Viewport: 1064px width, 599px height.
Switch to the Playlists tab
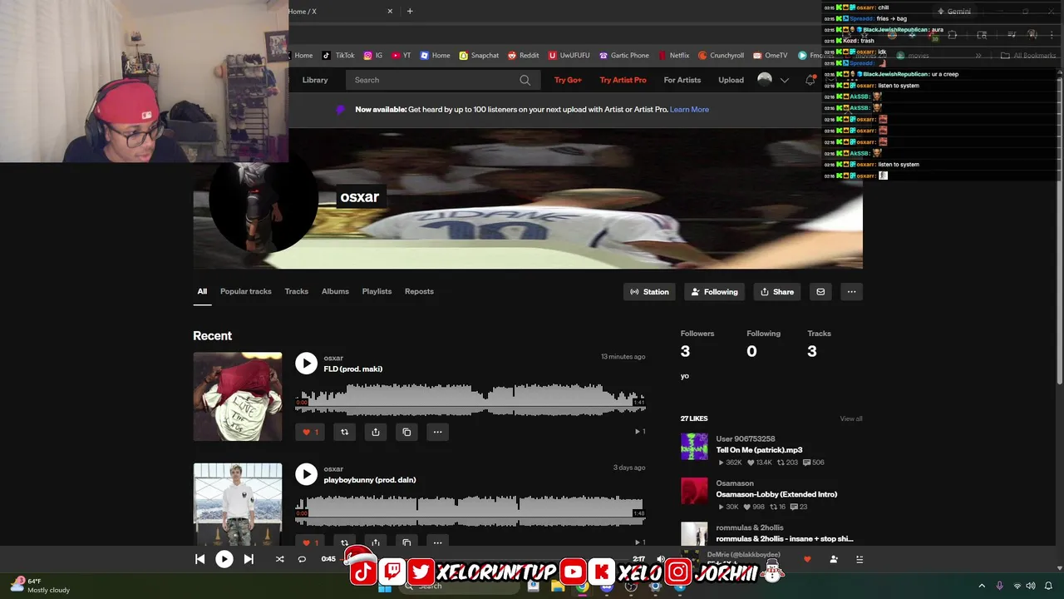pos(377,291)
